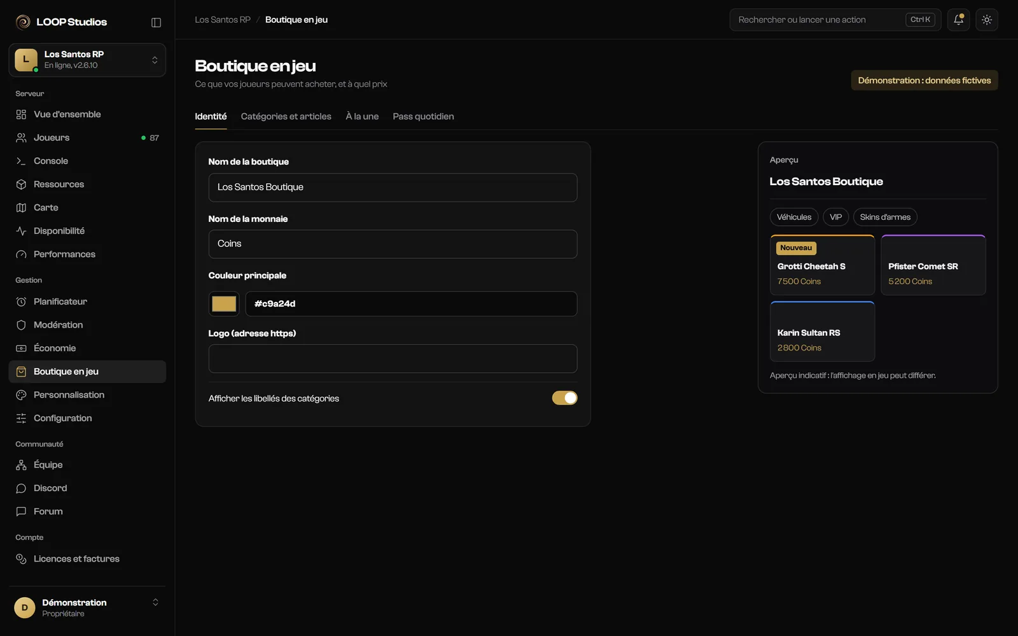Open the Forum sidebar item
This screenshot has height=636, width=1018.
click(87, 511)
